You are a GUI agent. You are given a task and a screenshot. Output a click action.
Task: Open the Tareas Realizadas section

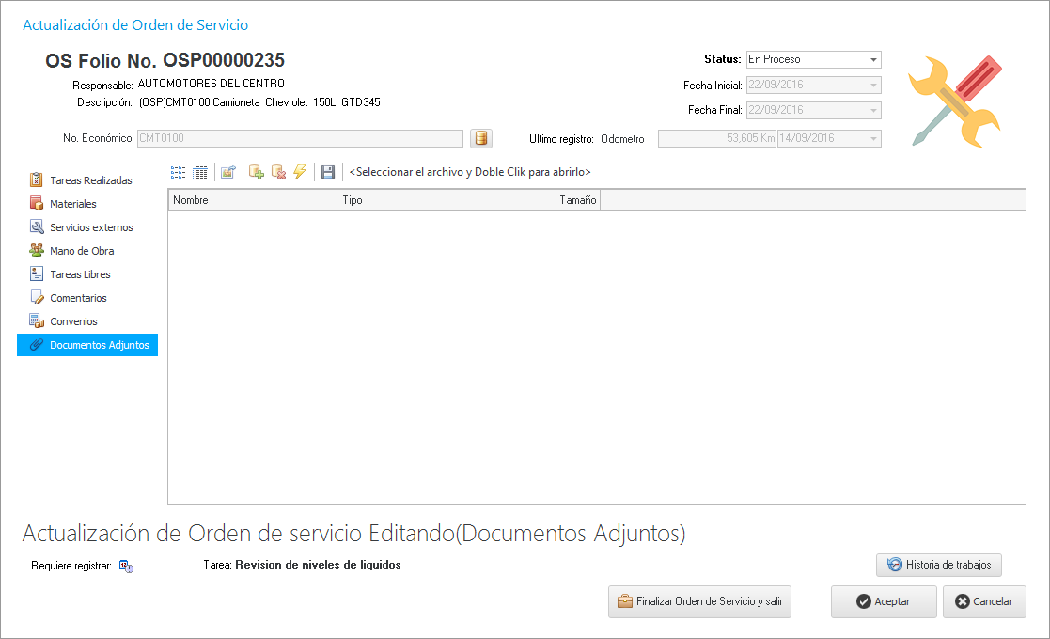(90, 180)
